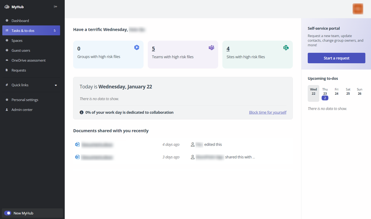371x219 pixels.
Task: Click the MyHub cloud logo icon
Action: click(7, 7)
